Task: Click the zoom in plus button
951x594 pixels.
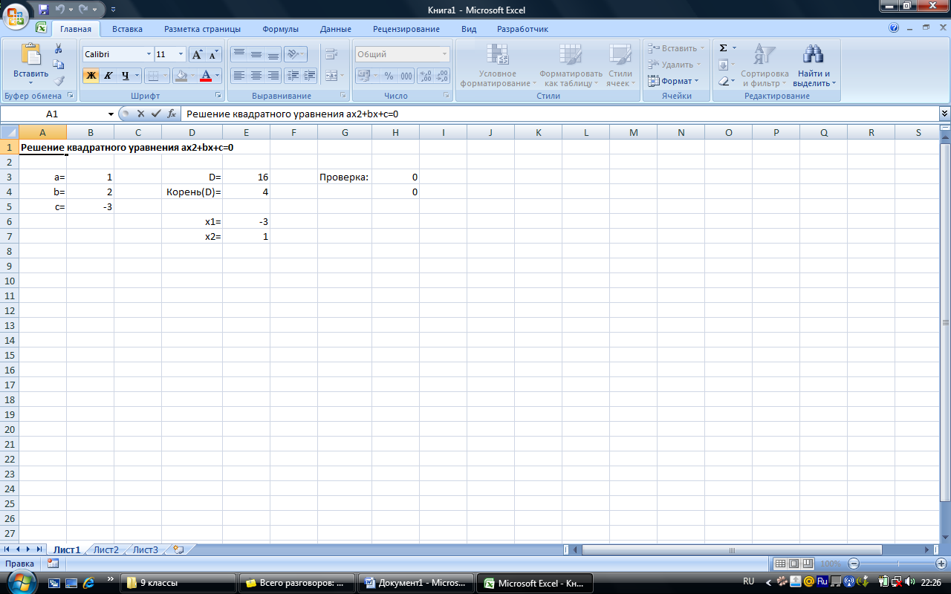Action: (x=941, y=564)
